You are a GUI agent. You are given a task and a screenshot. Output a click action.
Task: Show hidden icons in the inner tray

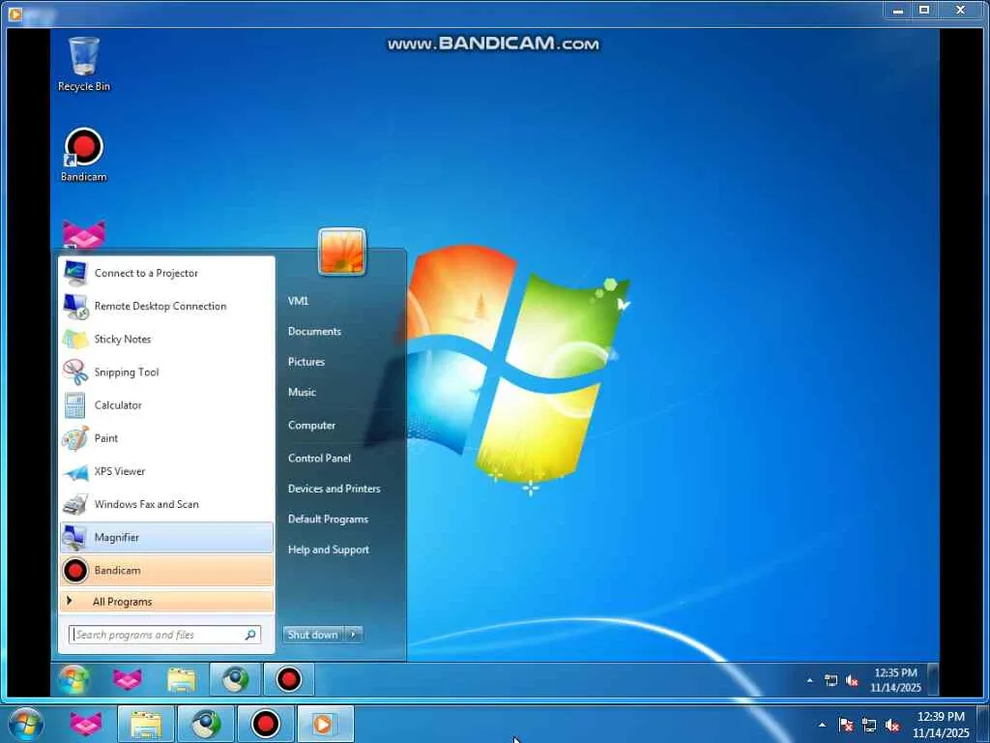(x=809, y=680)
